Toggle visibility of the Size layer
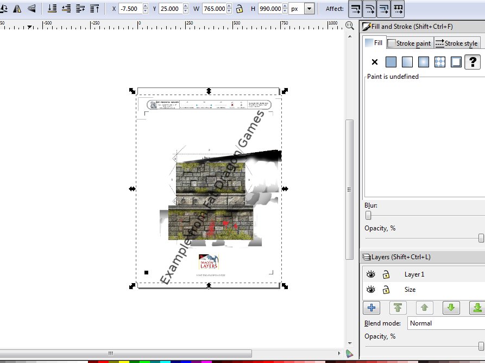This screenshot has height=363, width=485. [x=370, y=290]
